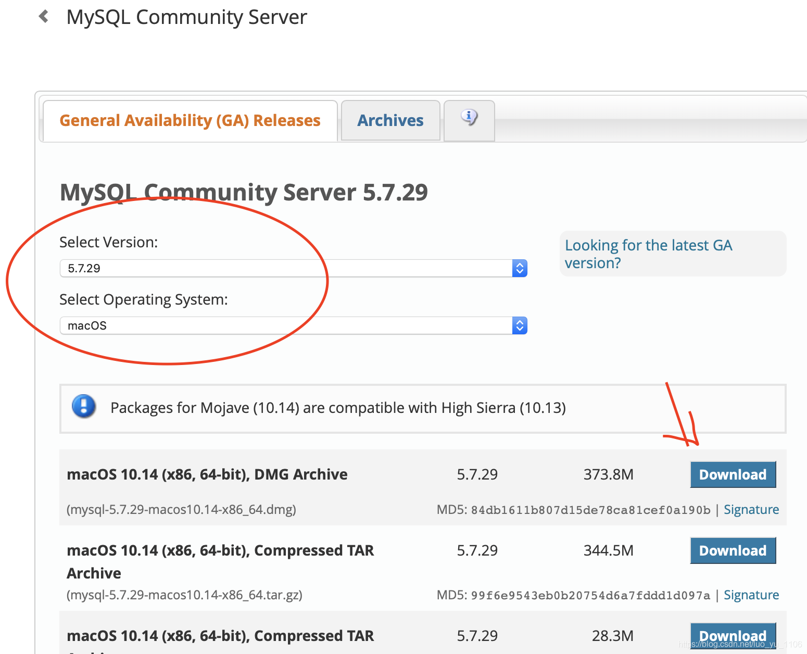
Task: Click Signature link for the Compressed TAR archive
Action: tap(751, 595)
